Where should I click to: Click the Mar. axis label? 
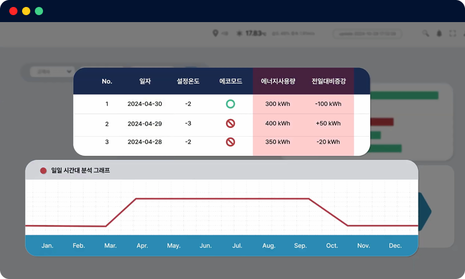[x=110, y=246]
